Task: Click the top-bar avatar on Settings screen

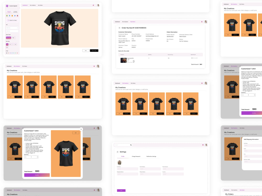Action: (206, 145)
